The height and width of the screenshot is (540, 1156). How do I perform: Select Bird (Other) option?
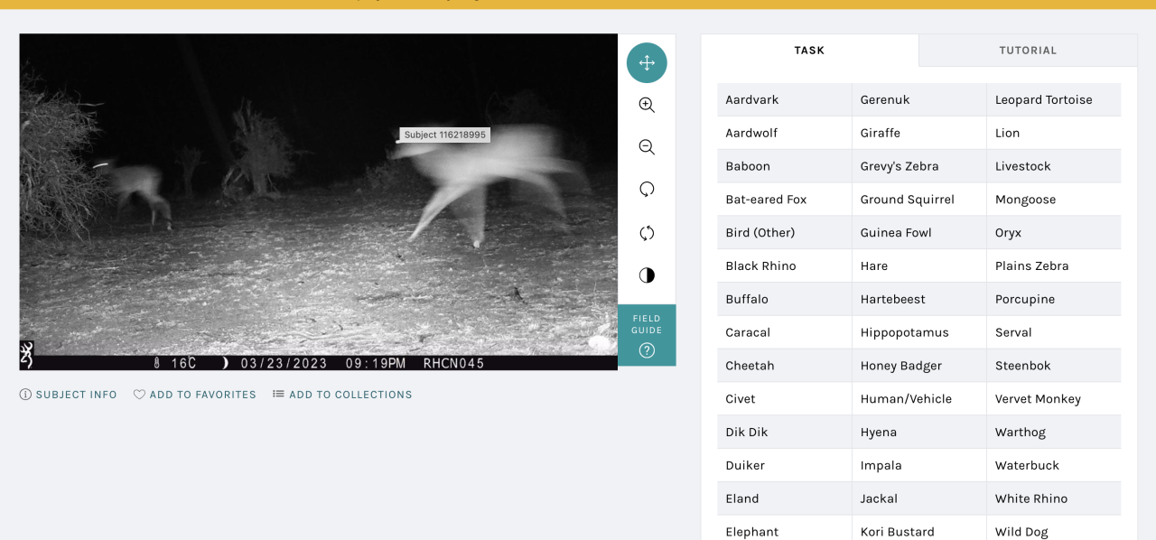(785, 233)
